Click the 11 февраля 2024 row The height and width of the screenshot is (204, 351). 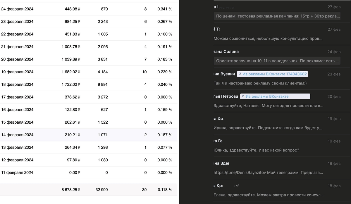pyautogui.click(x=88, y=173)
